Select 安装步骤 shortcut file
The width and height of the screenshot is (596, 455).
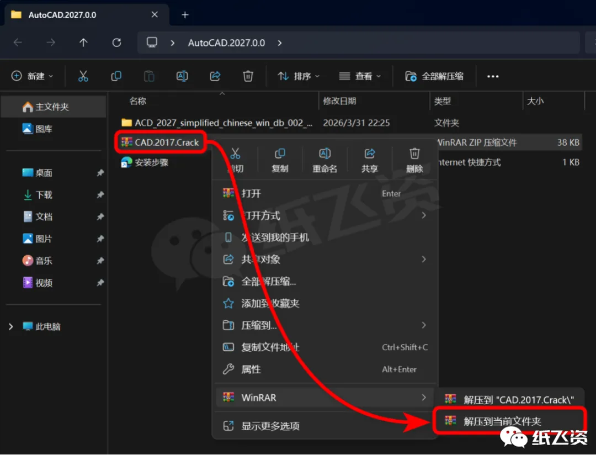point(145,162)
